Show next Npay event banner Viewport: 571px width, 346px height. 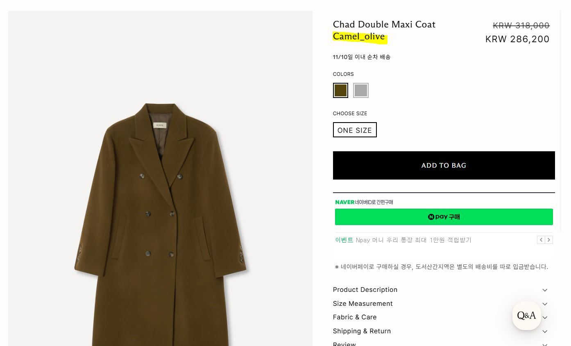point(549,240)
